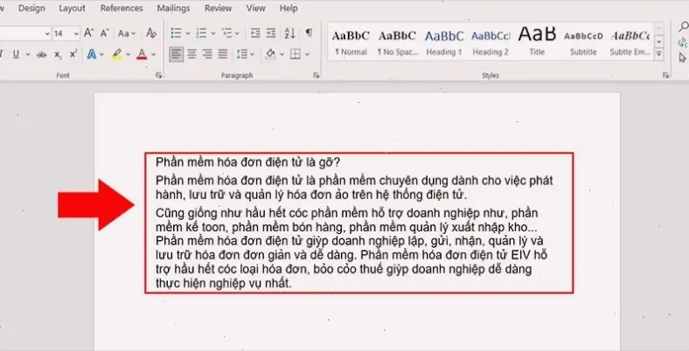
Task: Apply underline formatting
Action: pyautogui.click(x=17, y=54)
